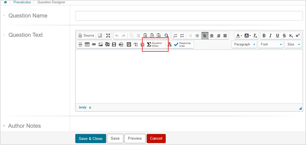Click the insert image icon
The height and width of the screenshot is (145, 306).
pyautogui.click(x=101, y=44)
